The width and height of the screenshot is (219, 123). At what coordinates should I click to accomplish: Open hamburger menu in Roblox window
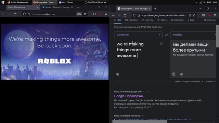click(106, 14)
